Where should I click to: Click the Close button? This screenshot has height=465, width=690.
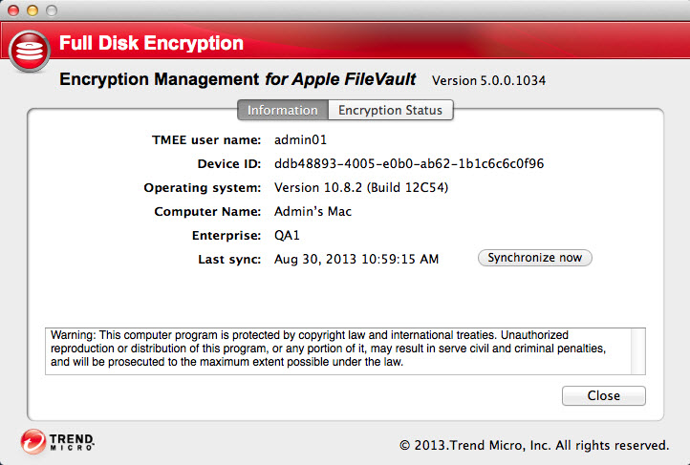[x=603, y=395]
